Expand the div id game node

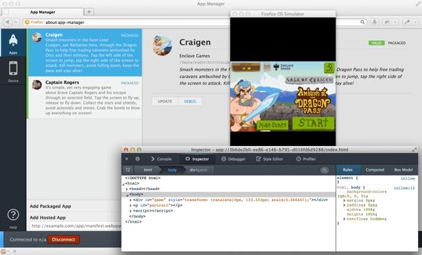point(130,200)
